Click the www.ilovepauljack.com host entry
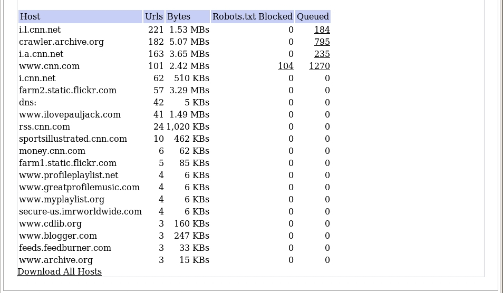 click(70, 114)
